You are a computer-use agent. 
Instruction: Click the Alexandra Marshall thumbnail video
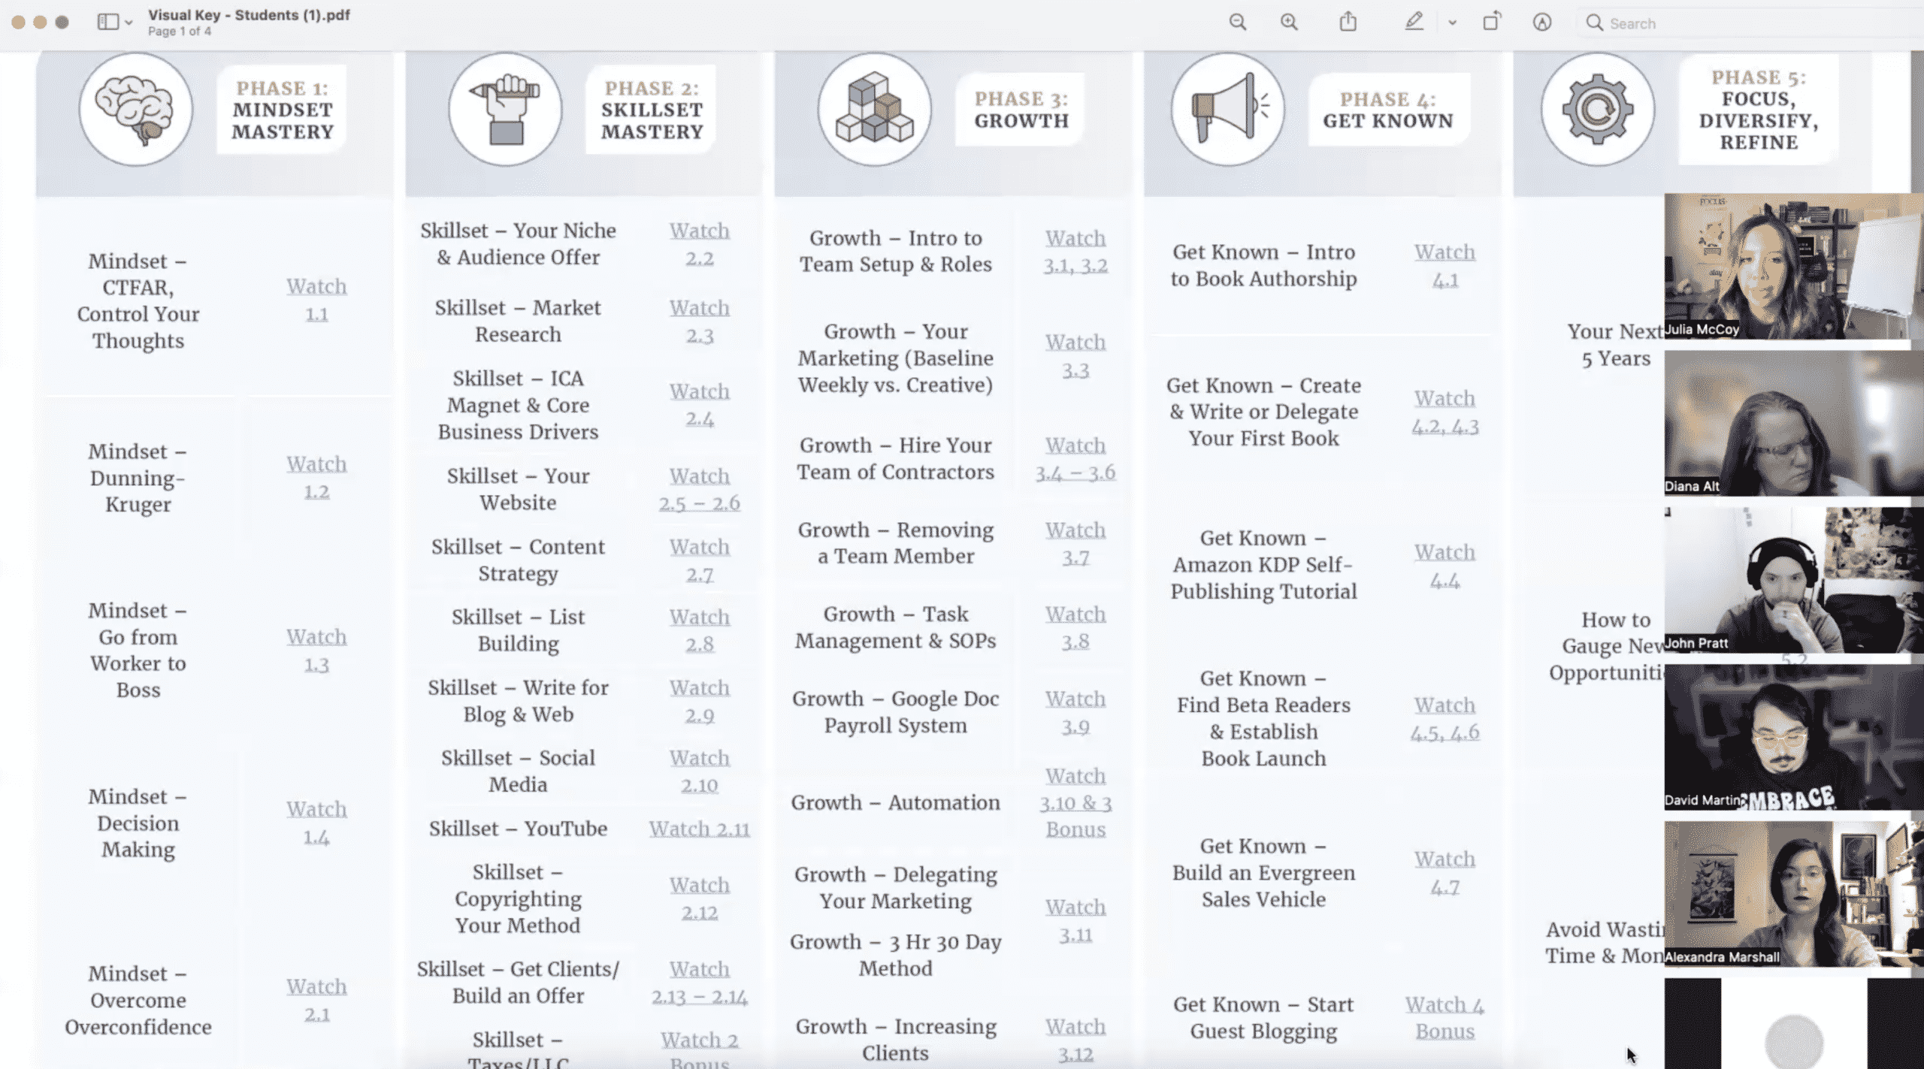(1791, 895)
